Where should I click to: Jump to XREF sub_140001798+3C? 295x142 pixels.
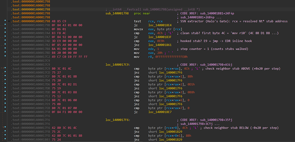click(x=197, y=124)
